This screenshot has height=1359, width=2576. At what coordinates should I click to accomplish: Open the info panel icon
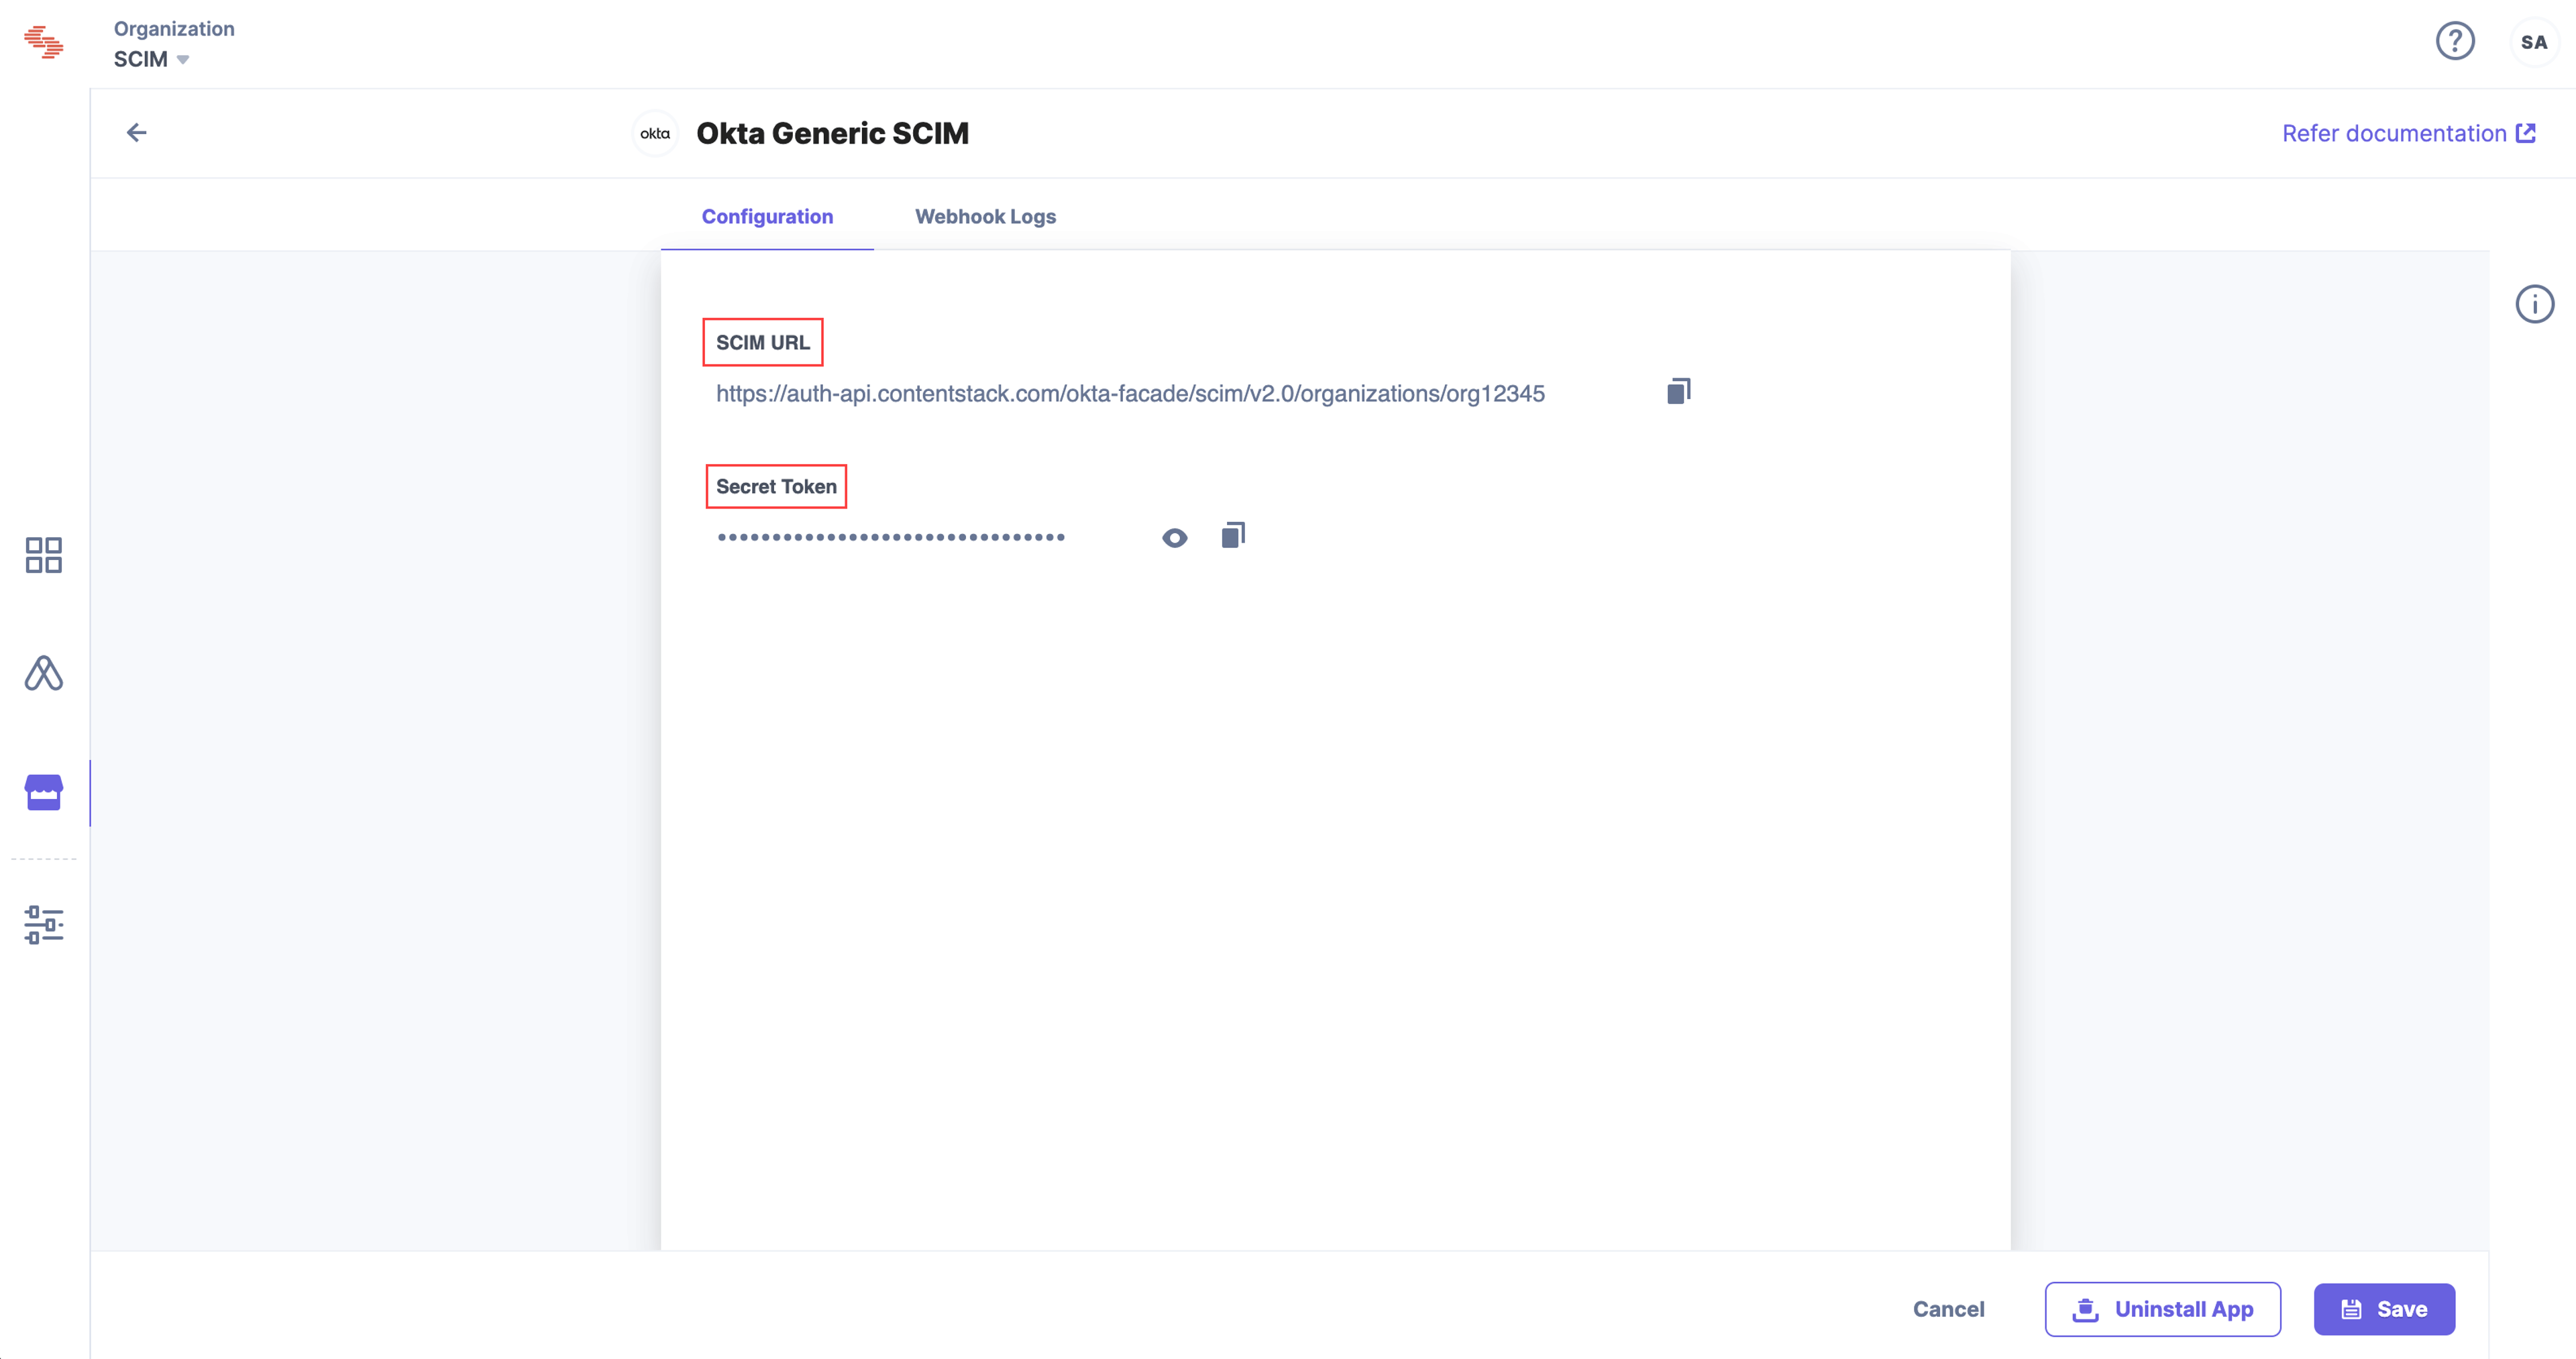2535,304
